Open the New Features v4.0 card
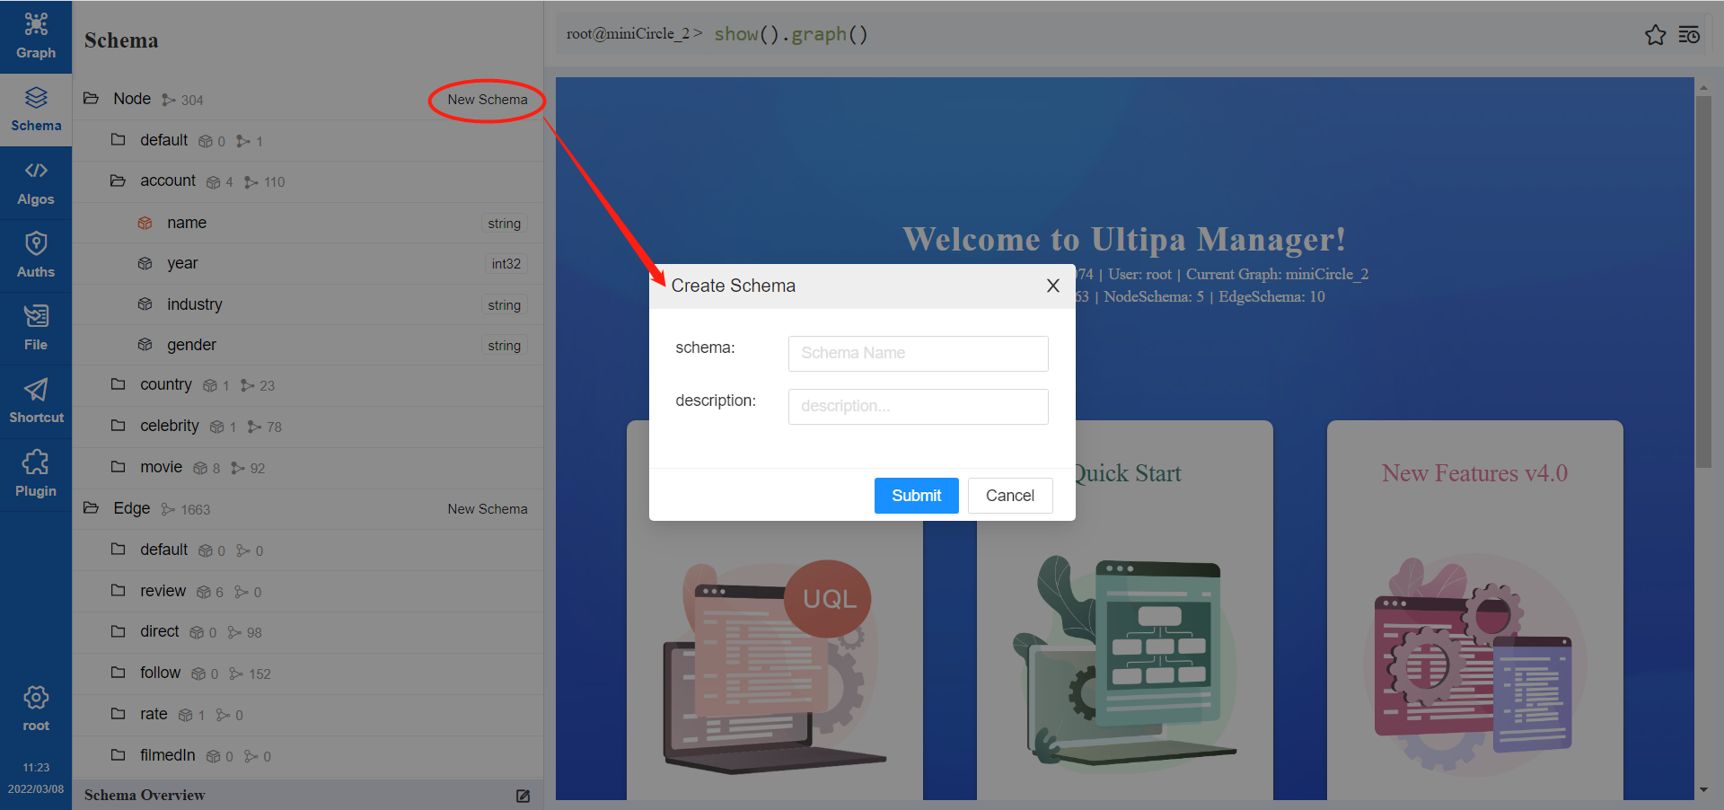1724x810 pixels. click(1474, 611)
